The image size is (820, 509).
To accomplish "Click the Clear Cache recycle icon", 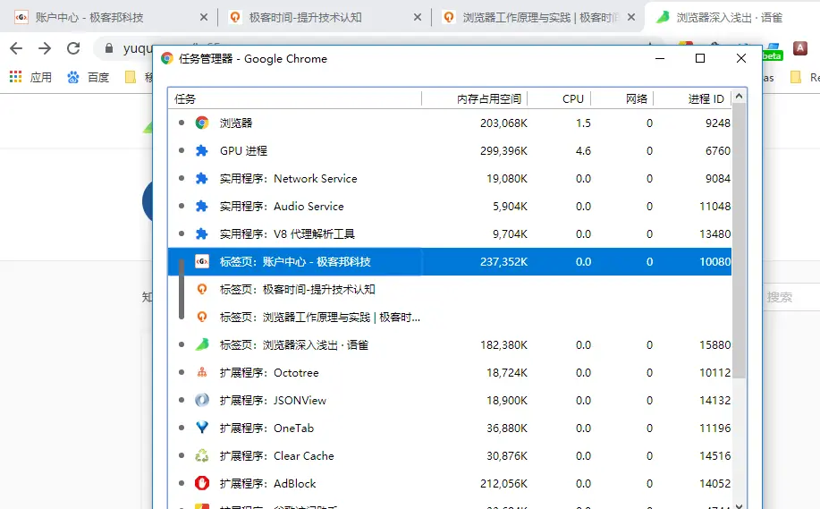I will [202, 455].
